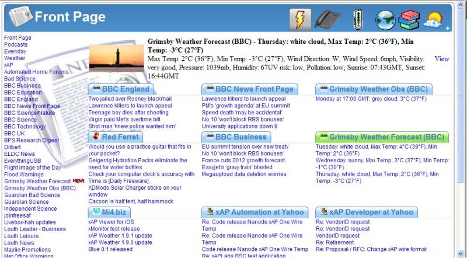Click the BBC icon beside BBC Business
Image resolution: width=467 pixels, height=258 pixels.
(210, 136)
